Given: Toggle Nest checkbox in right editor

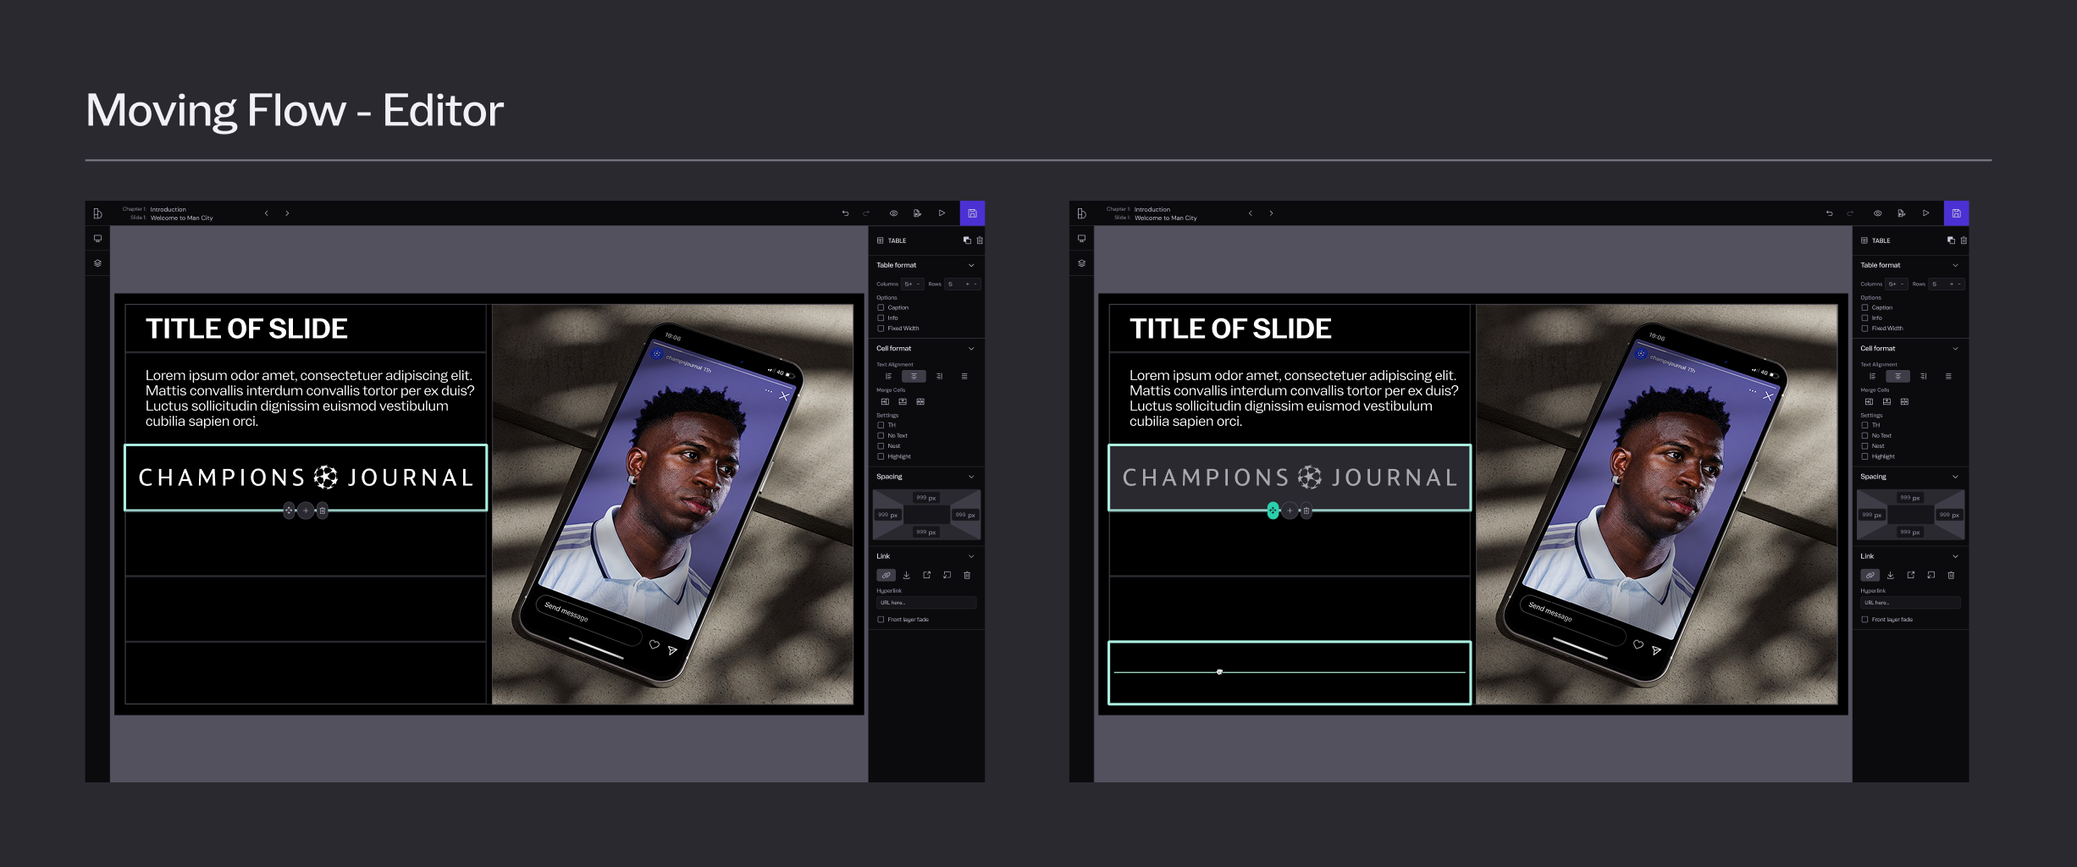Looking at the screenshot, I should pyautogui.click(x=1864, y=446).
